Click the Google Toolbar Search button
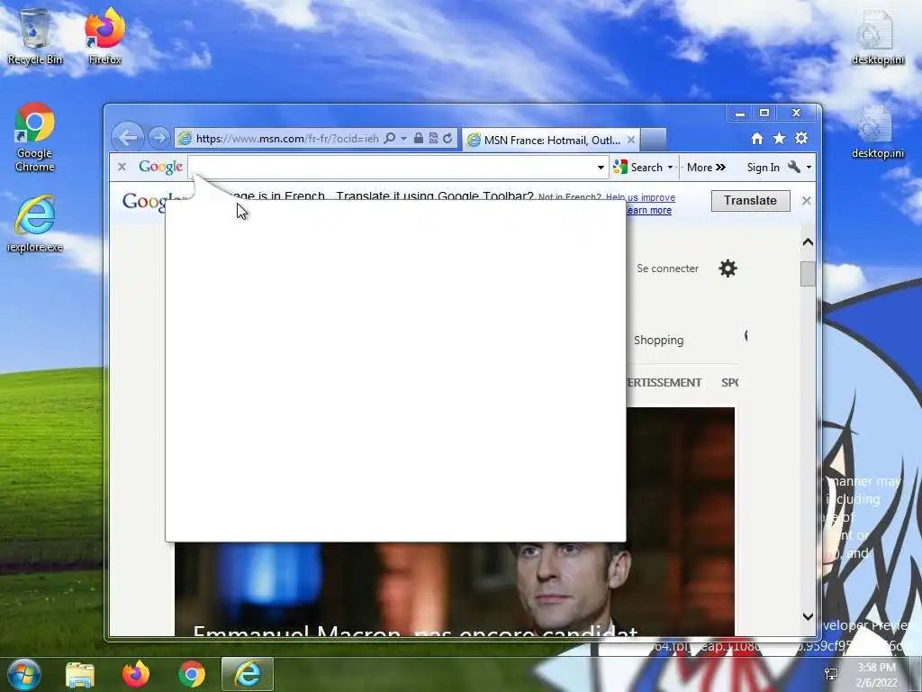This screenshot has height=692, width=922. [638, 168]
